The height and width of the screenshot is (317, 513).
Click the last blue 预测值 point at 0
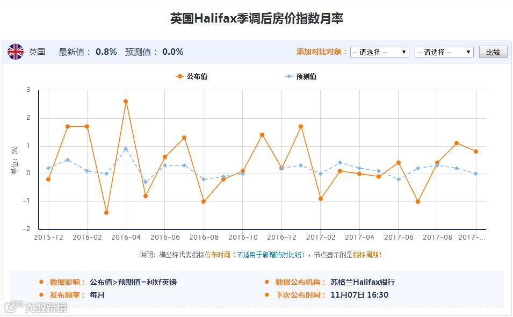476,174
